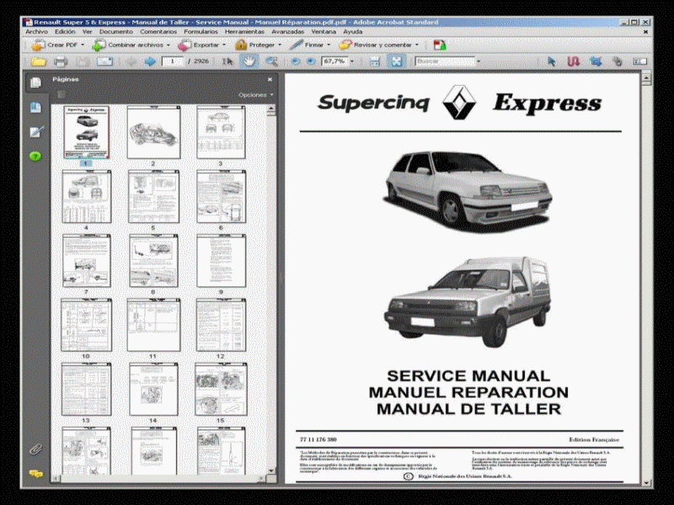Select the blue arrow object tool
Image resolution: width=674 pixels, height=505 pixels.
pyautogui.click(x=552, y=61)
